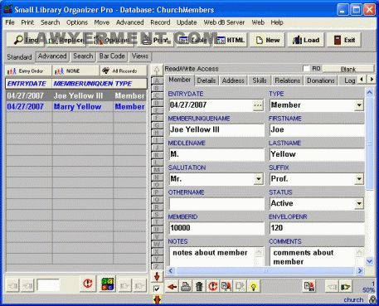
Task: Click the Print toolbar button
Action: [x=156, y=41]
